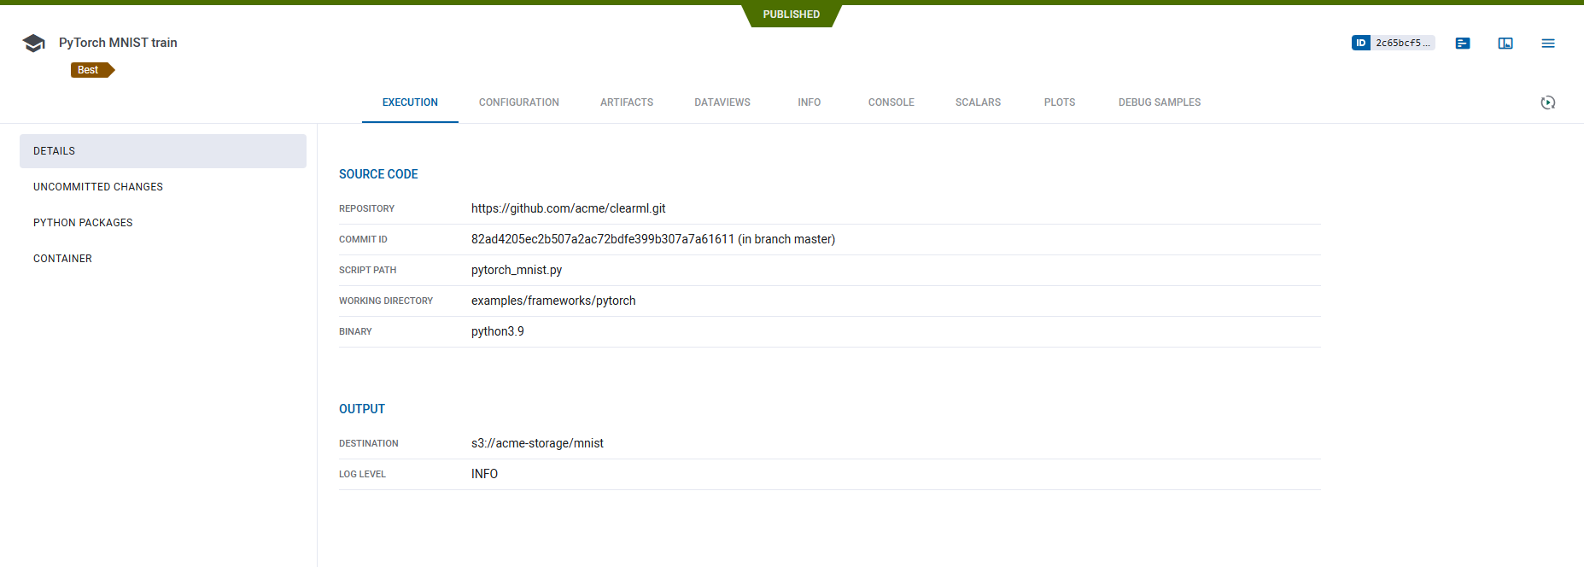Image resolution: width=1584 pixels, height=567 pixels.
Task: Open the Plots tab
Action: (1059, 102)
